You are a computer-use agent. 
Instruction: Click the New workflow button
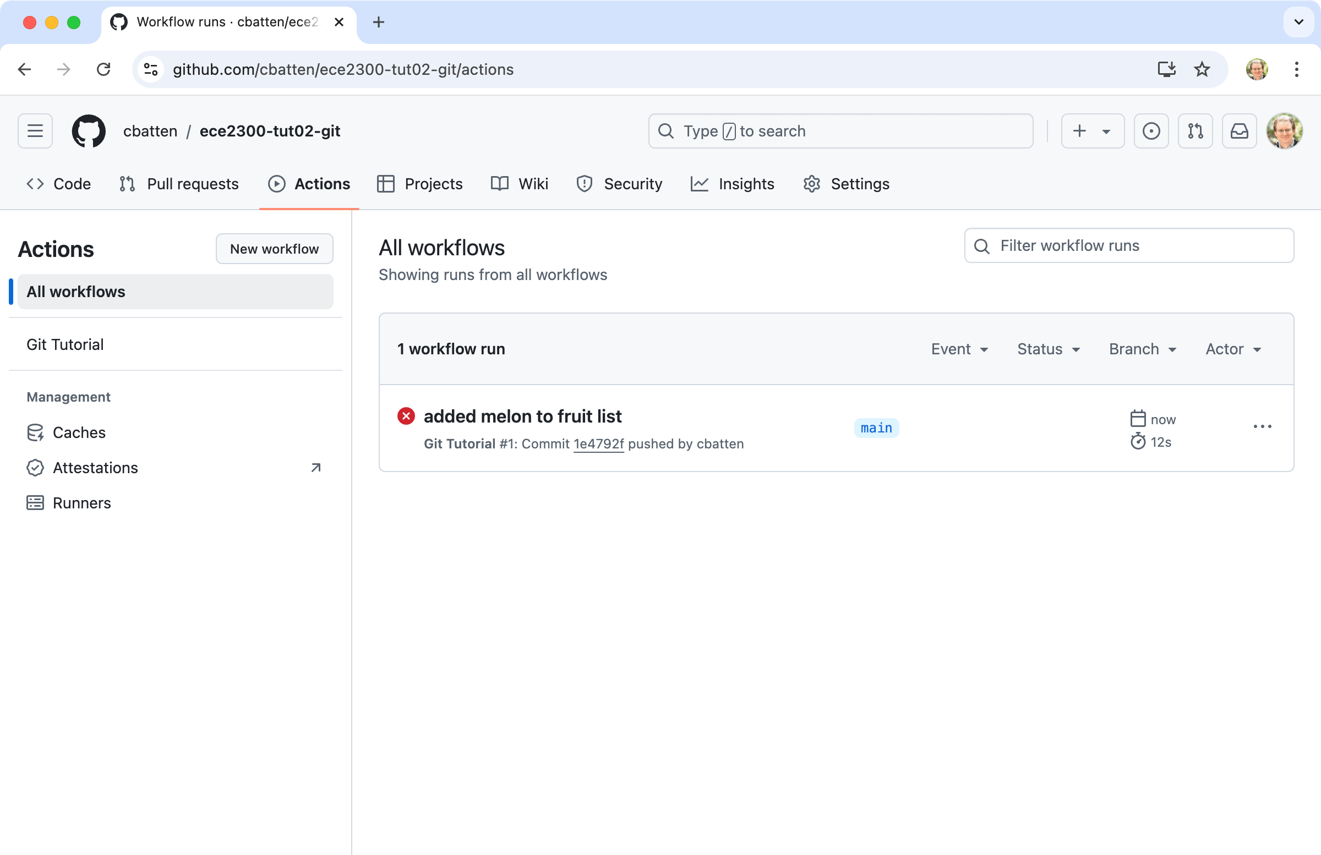[274, 249]
